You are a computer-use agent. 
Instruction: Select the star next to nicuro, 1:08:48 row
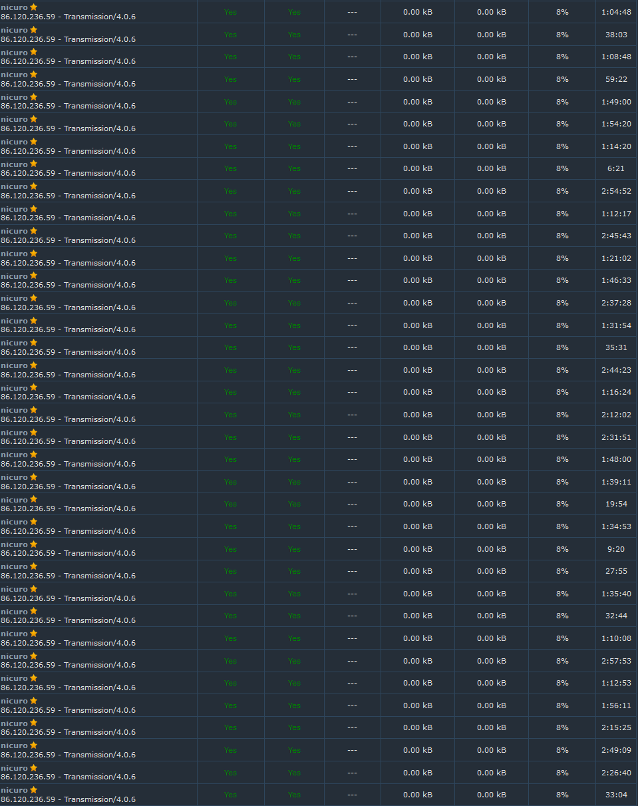click(33, 52)
